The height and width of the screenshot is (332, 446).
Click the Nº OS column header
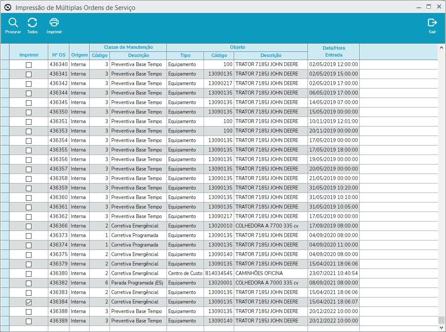pos(59,52)
